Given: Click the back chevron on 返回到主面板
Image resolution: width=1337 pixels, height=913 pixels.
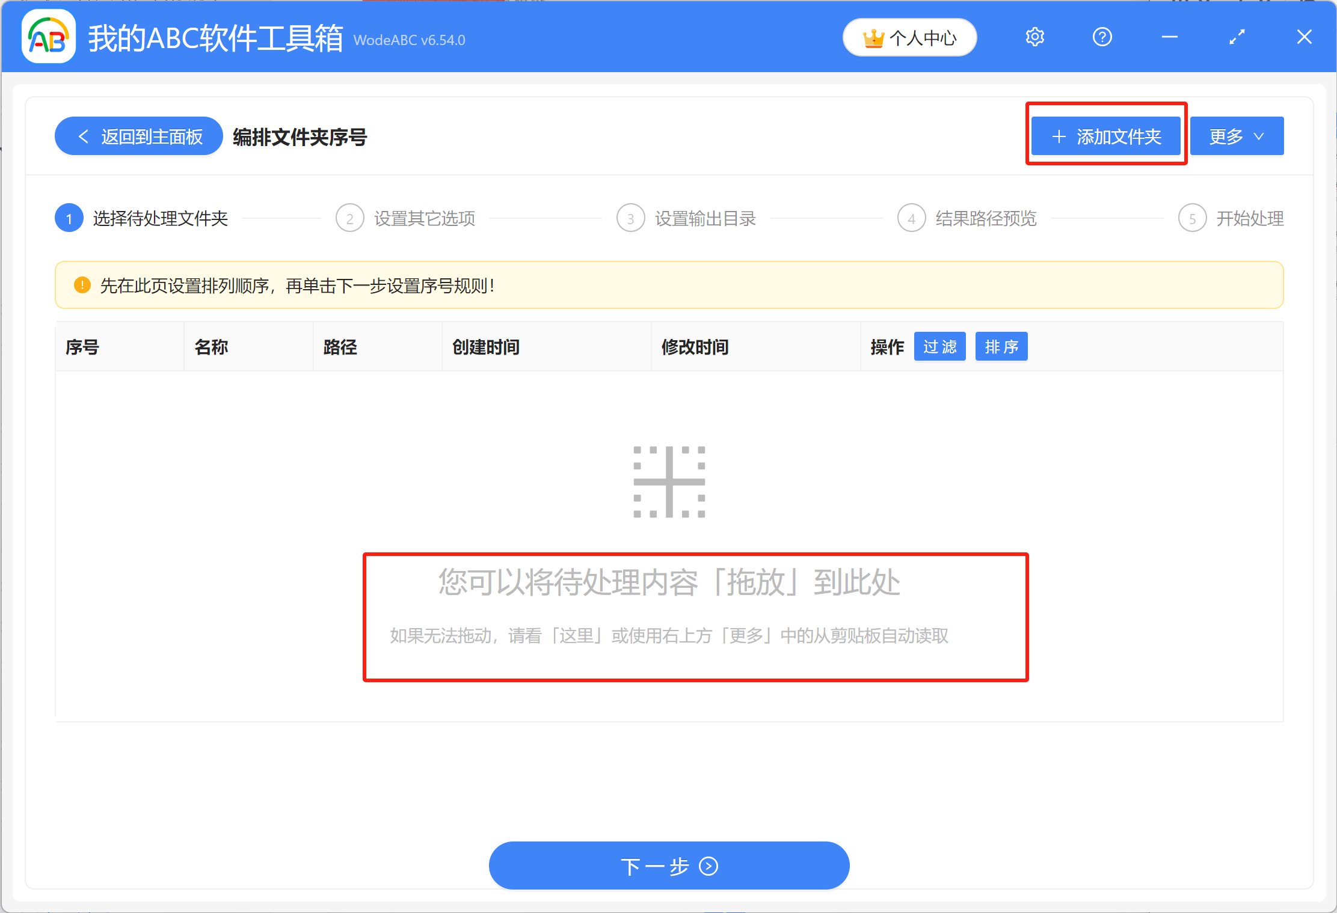Looking at the screenshot, I should tap(84, 136).
